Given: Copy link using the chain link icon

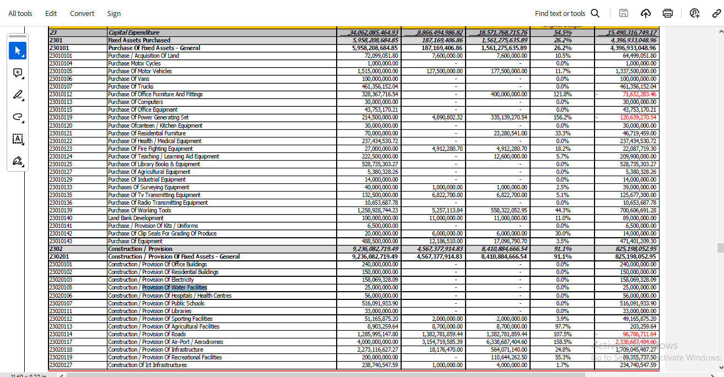Looking at the screenshot, I should pos(716,13).
